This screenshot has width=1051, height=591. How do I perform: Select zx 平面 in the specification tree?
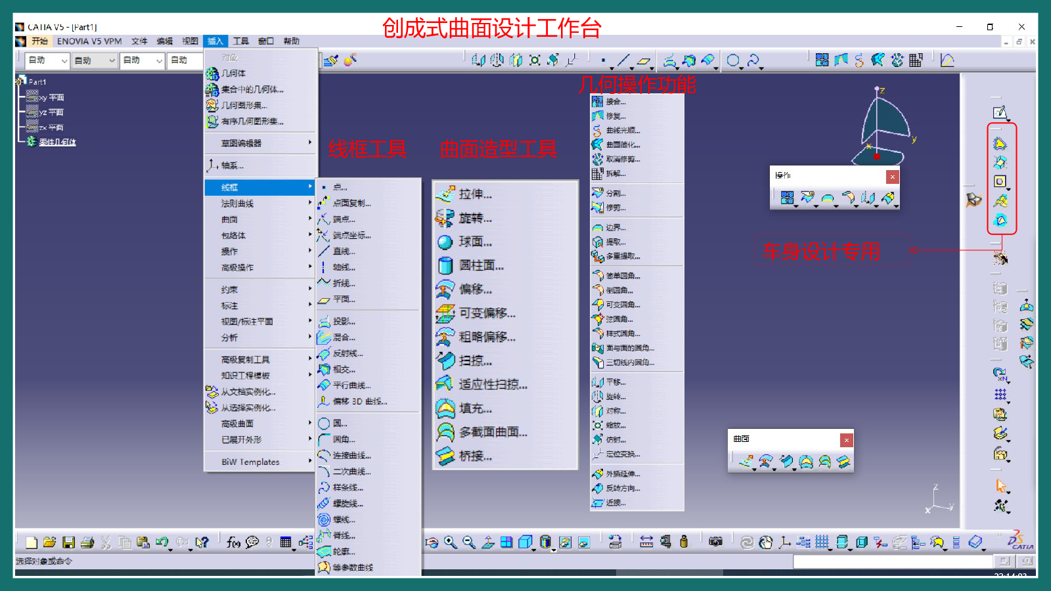coord(50,128)
